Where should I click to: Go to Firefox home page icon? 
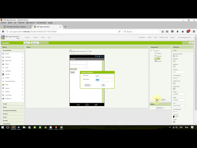[x=183, y=32]
